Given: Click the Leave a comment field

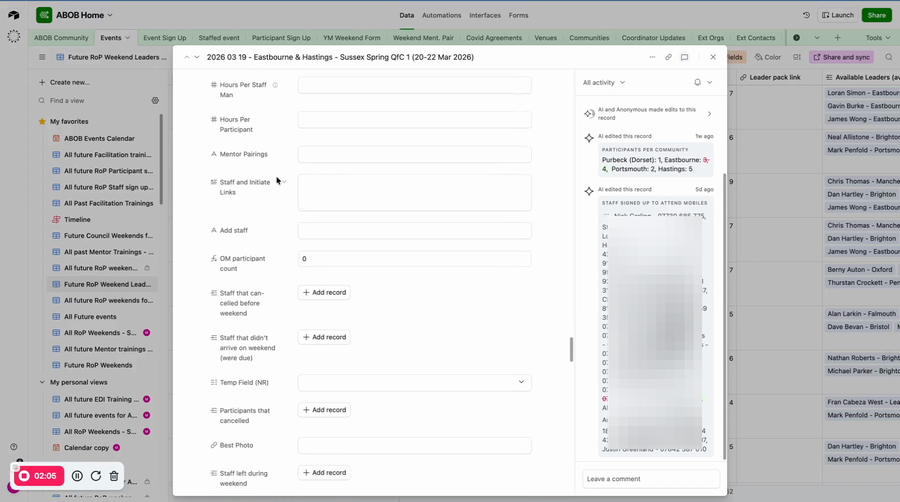Looking at the screenshot, I should pyautogui.click(x=651, y=479).
